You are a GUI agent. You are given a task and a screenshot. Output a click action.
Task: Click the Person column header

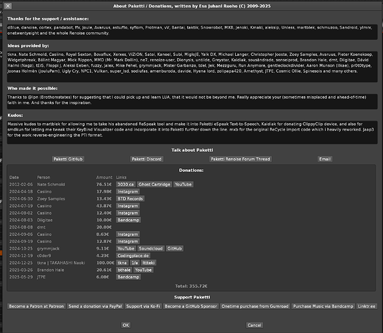43,177
